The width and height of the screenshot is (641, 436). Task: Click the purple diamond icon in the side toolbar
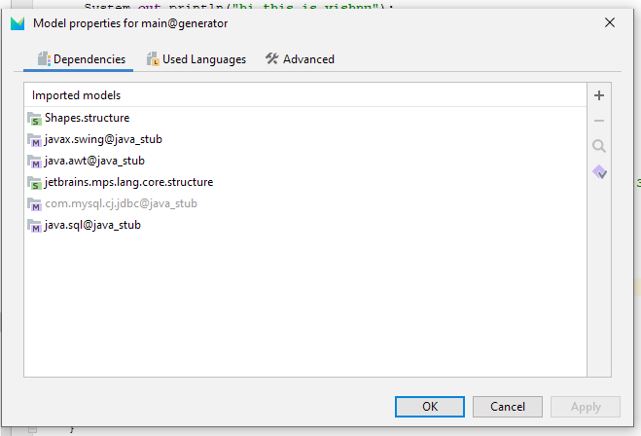(599, 172)
